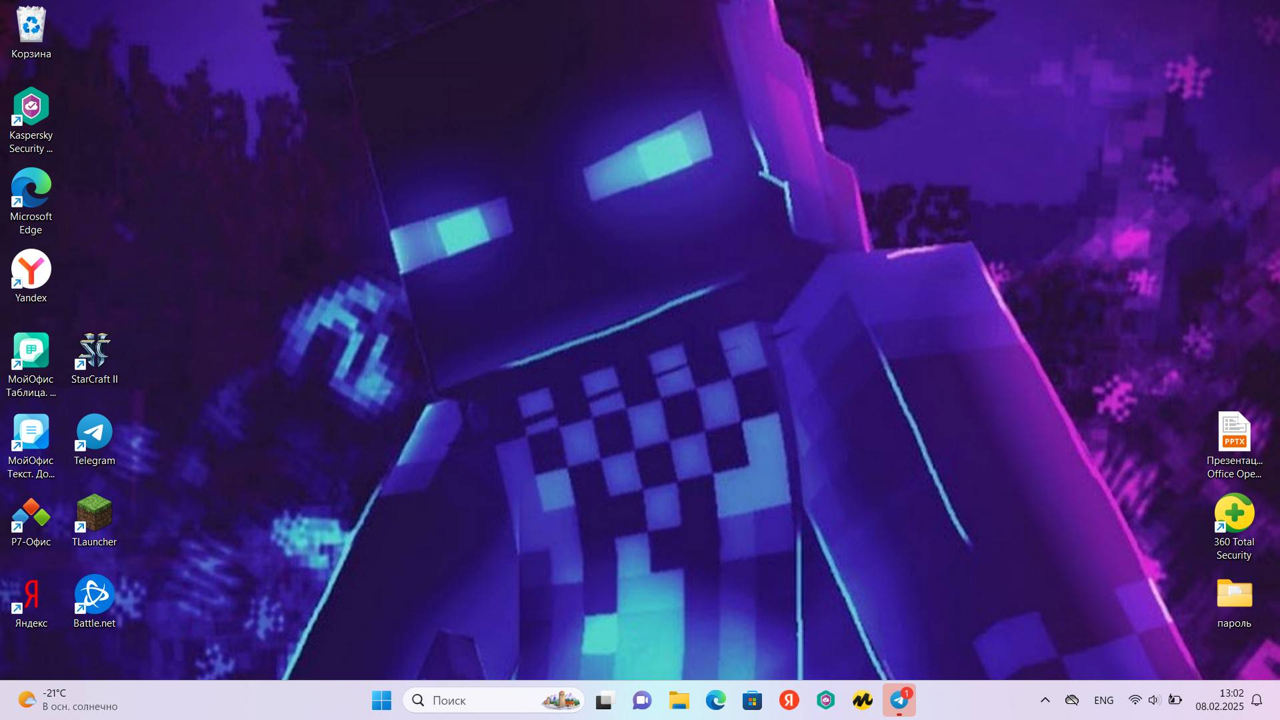
Task: Open the volume speaker tray icon
Action: point(1154,700)
